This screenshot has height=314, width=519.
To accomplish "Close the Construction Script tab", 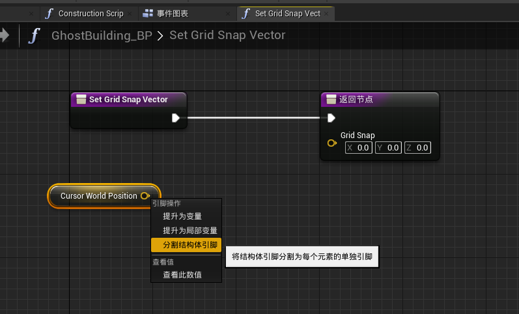I will point(130,14).
